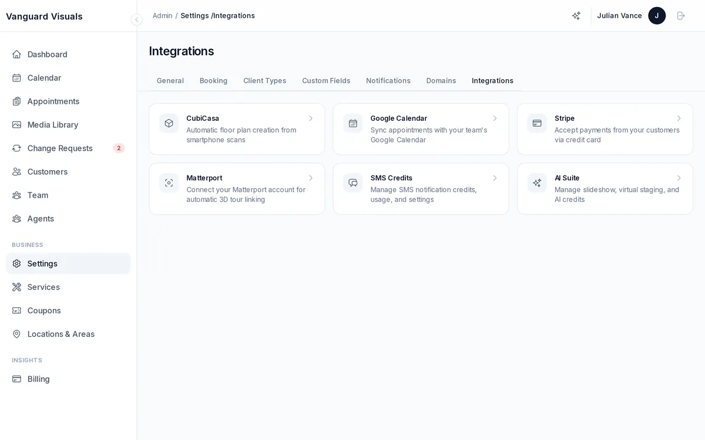This screenshot has width=705, height=440.
Task: Open the Matterport integration via its chevron
Action: pyautogui.click(x=311, y=178)
